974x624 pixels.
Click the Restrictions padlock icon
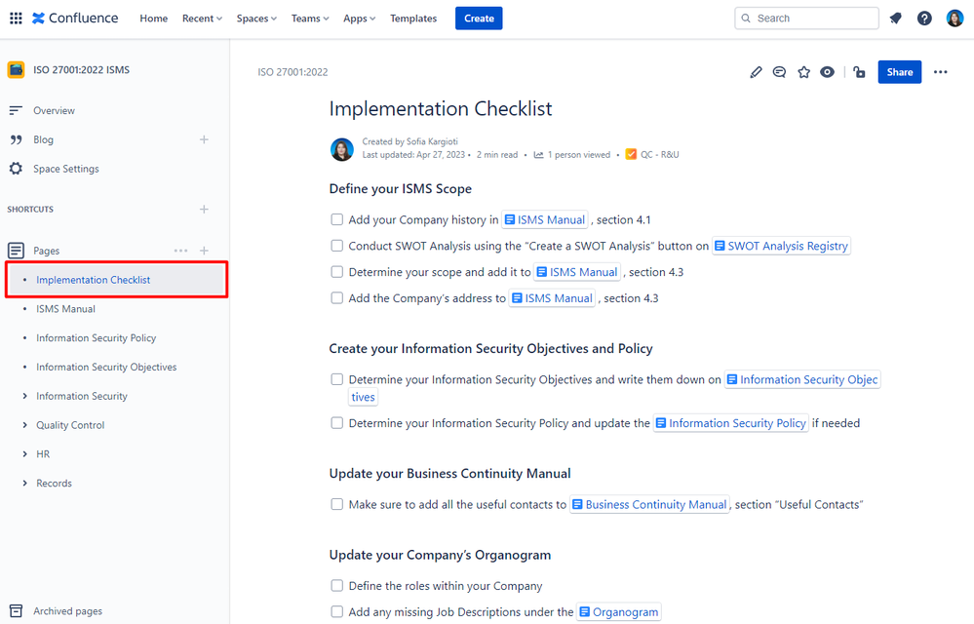click(x=858, y=71)
